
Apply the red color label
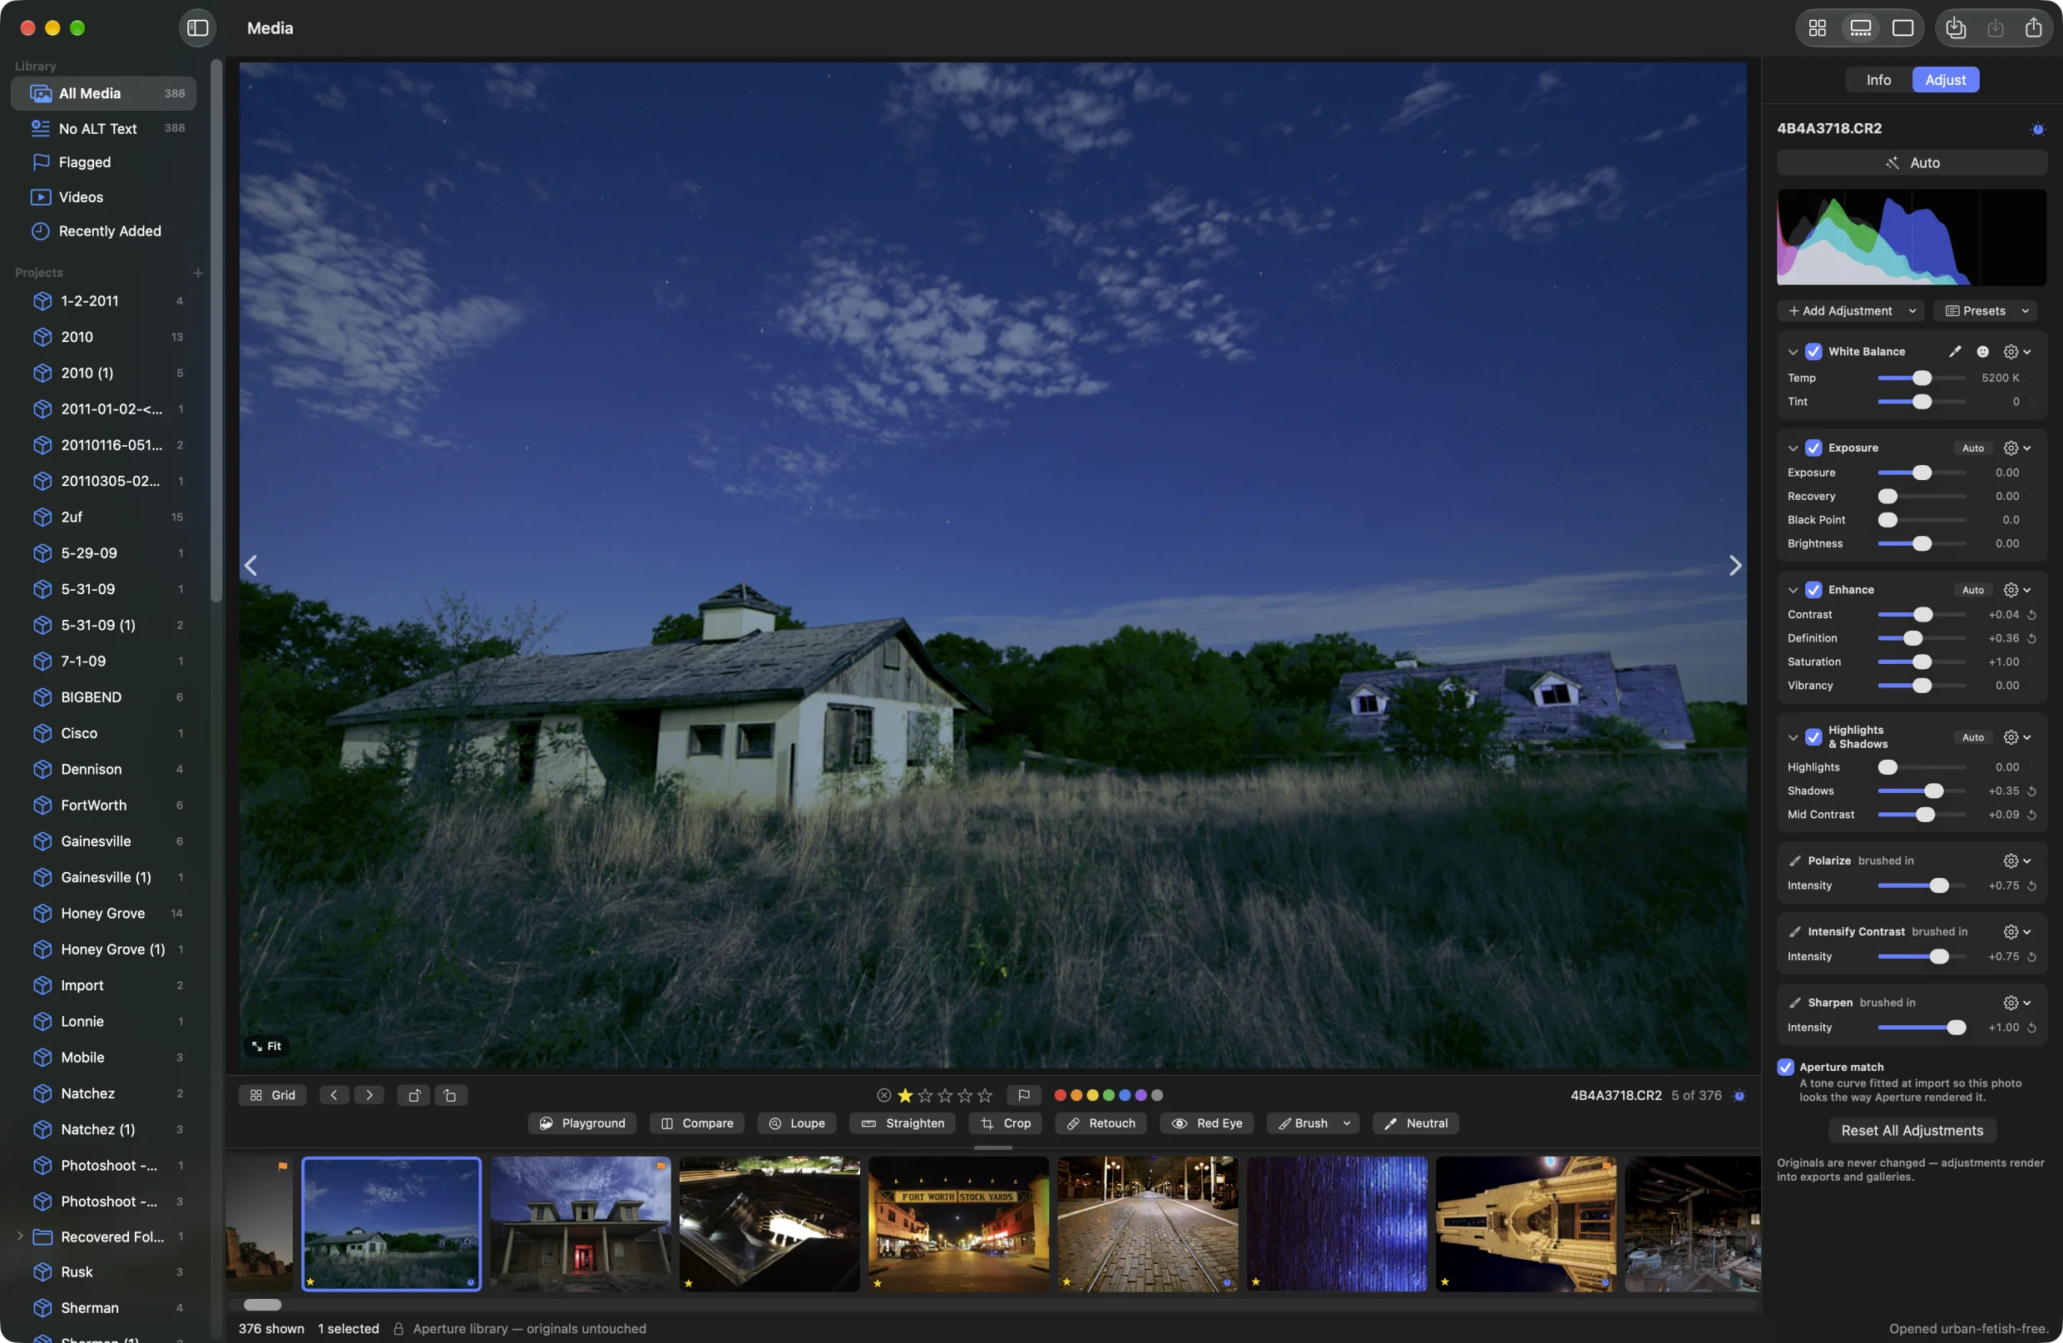[1059, 1095]
